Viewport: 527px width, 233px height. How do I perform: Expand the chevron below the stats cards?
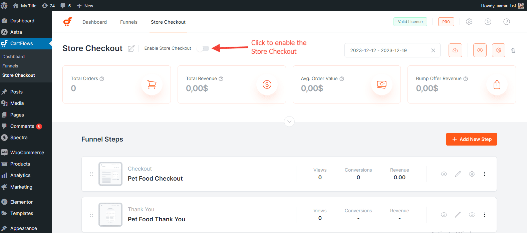pos(289,122)
